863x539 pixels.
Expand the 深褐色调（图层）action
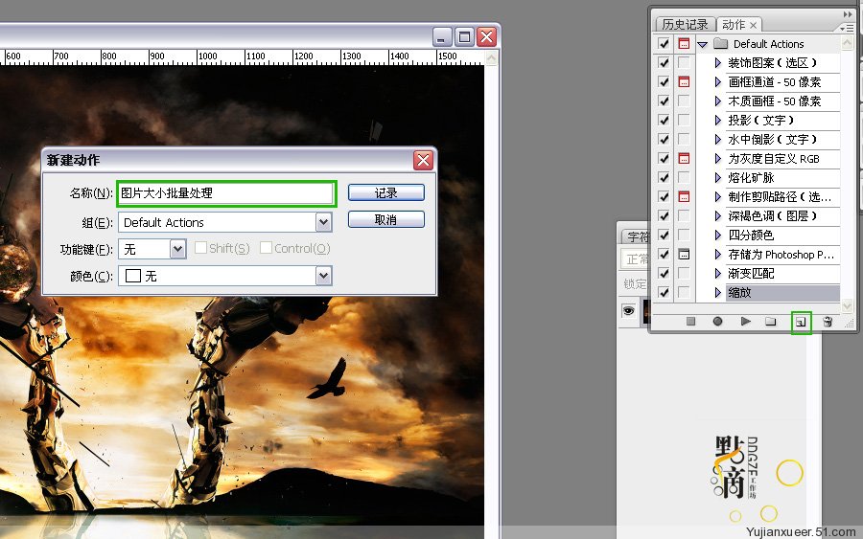pyautogui.click(x=717, y=216)
